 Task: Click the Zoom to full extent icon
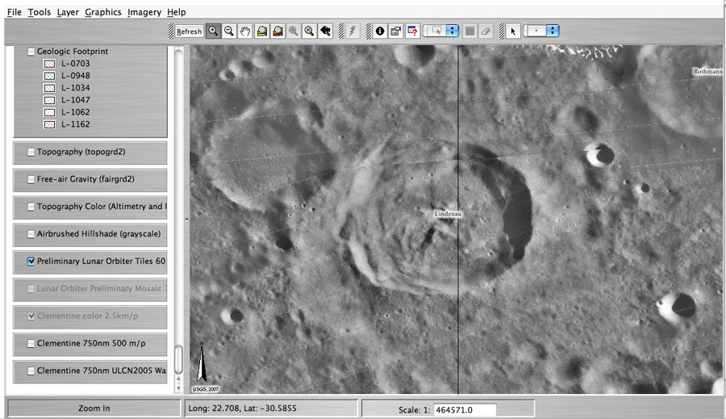309,31
